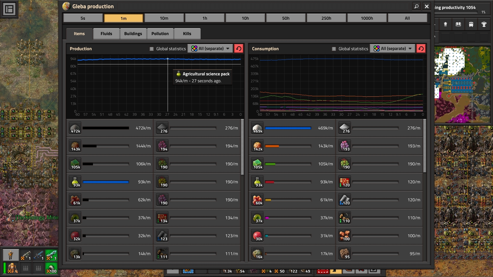The height and width of the screenshot is (277, 493).
Task: Enable Global statistics for Production
Action: tap(151, 49)
